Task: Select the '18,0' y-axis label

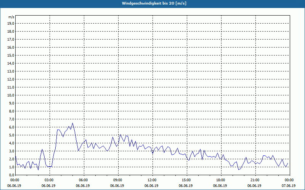Action: (11, 32)
